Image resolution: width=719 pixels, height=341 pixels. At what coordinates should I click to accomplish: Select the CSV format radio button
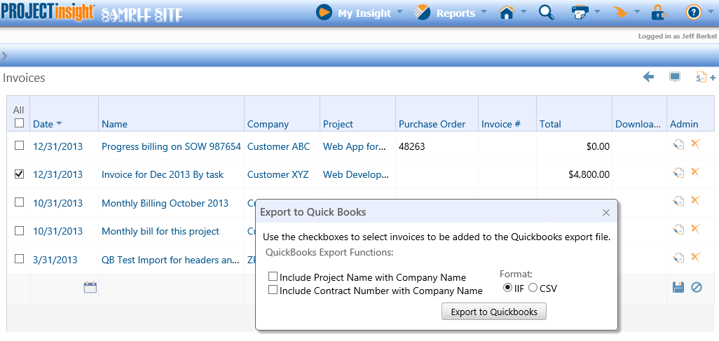tap(533, 288)
